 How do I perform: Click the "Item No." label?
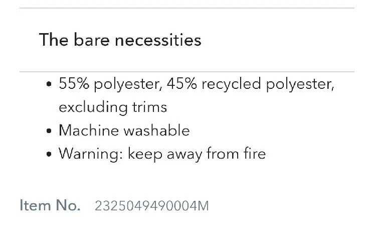(x=50, y=205)
